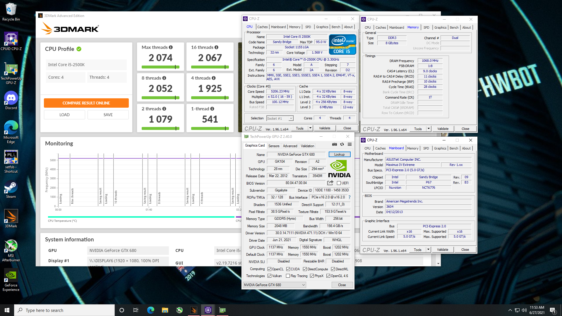Open GeForce Experience desktop icon
The width and height of the screenshot is (562, 316).
coord(11,280)
